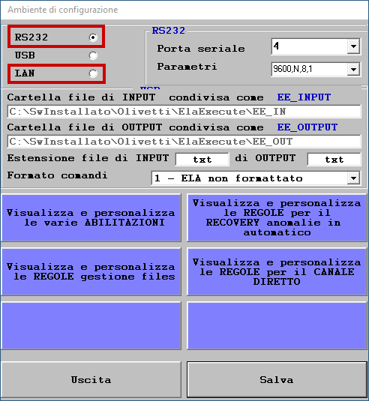Click the OUTPUT folder path field
Image resolution: width=369 pixels, height=401 pixels.
coord(184,142)
